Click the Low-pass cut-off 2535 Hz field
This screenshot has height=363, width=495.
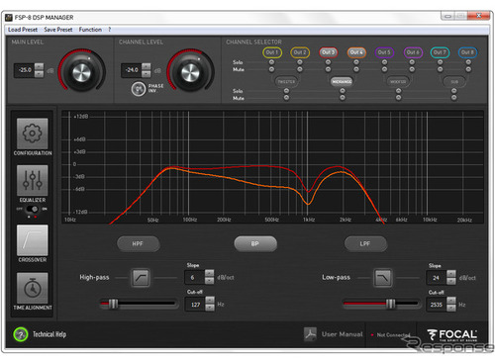point(437,305)
